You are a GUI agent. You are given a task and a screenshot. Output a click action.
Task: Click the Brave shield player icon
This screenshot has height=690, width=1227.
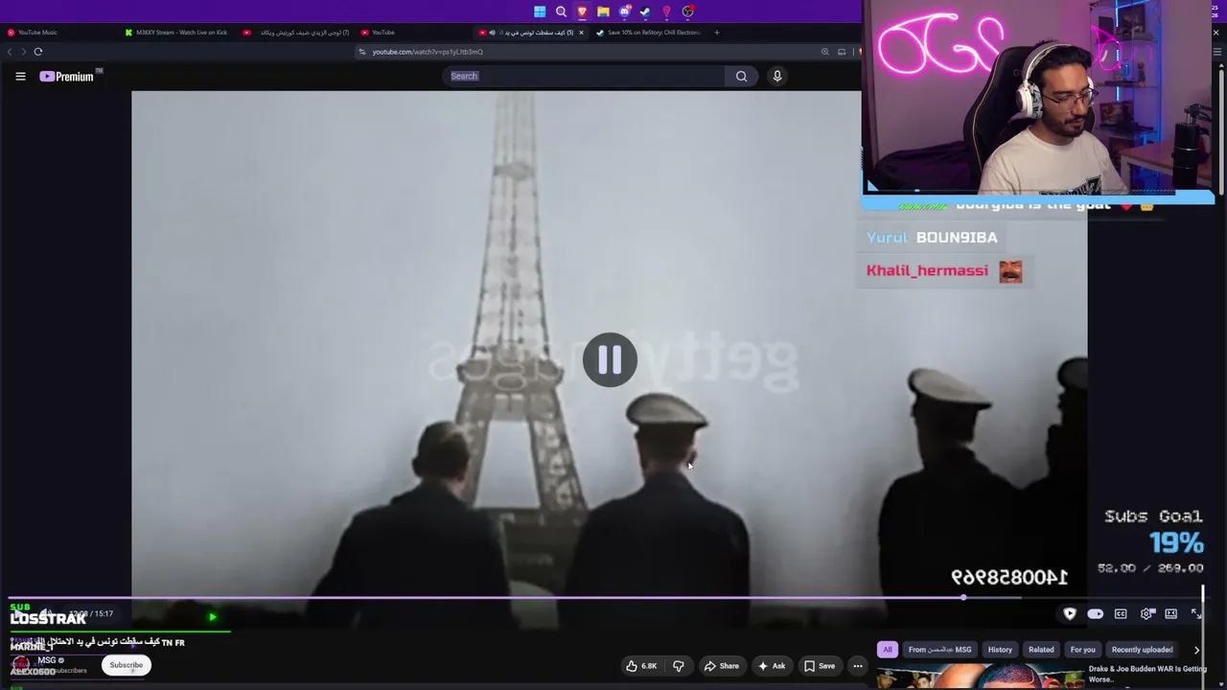1070,614
